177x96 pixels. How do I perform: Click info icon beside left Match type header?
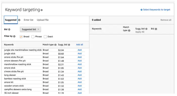[55, 45]
